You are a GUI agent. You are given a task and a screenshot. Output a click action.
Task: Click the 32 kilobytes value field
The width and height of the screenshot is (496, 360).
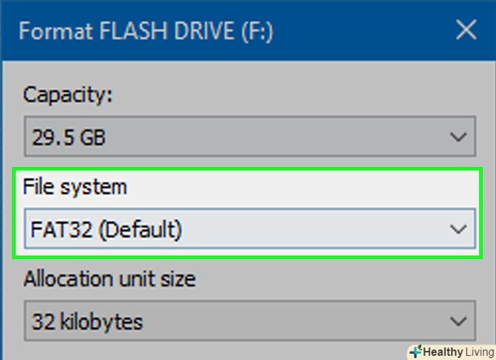coord(87,322)
